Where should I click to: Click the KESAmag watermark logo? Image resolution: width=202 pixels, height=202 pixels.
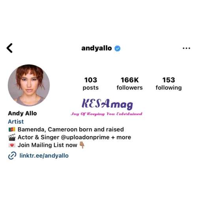tap(107, 107)
